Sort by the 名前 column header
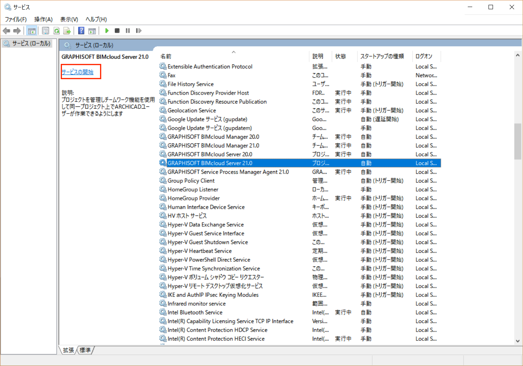This screenshot has height=366, width=523. (234, 56)
